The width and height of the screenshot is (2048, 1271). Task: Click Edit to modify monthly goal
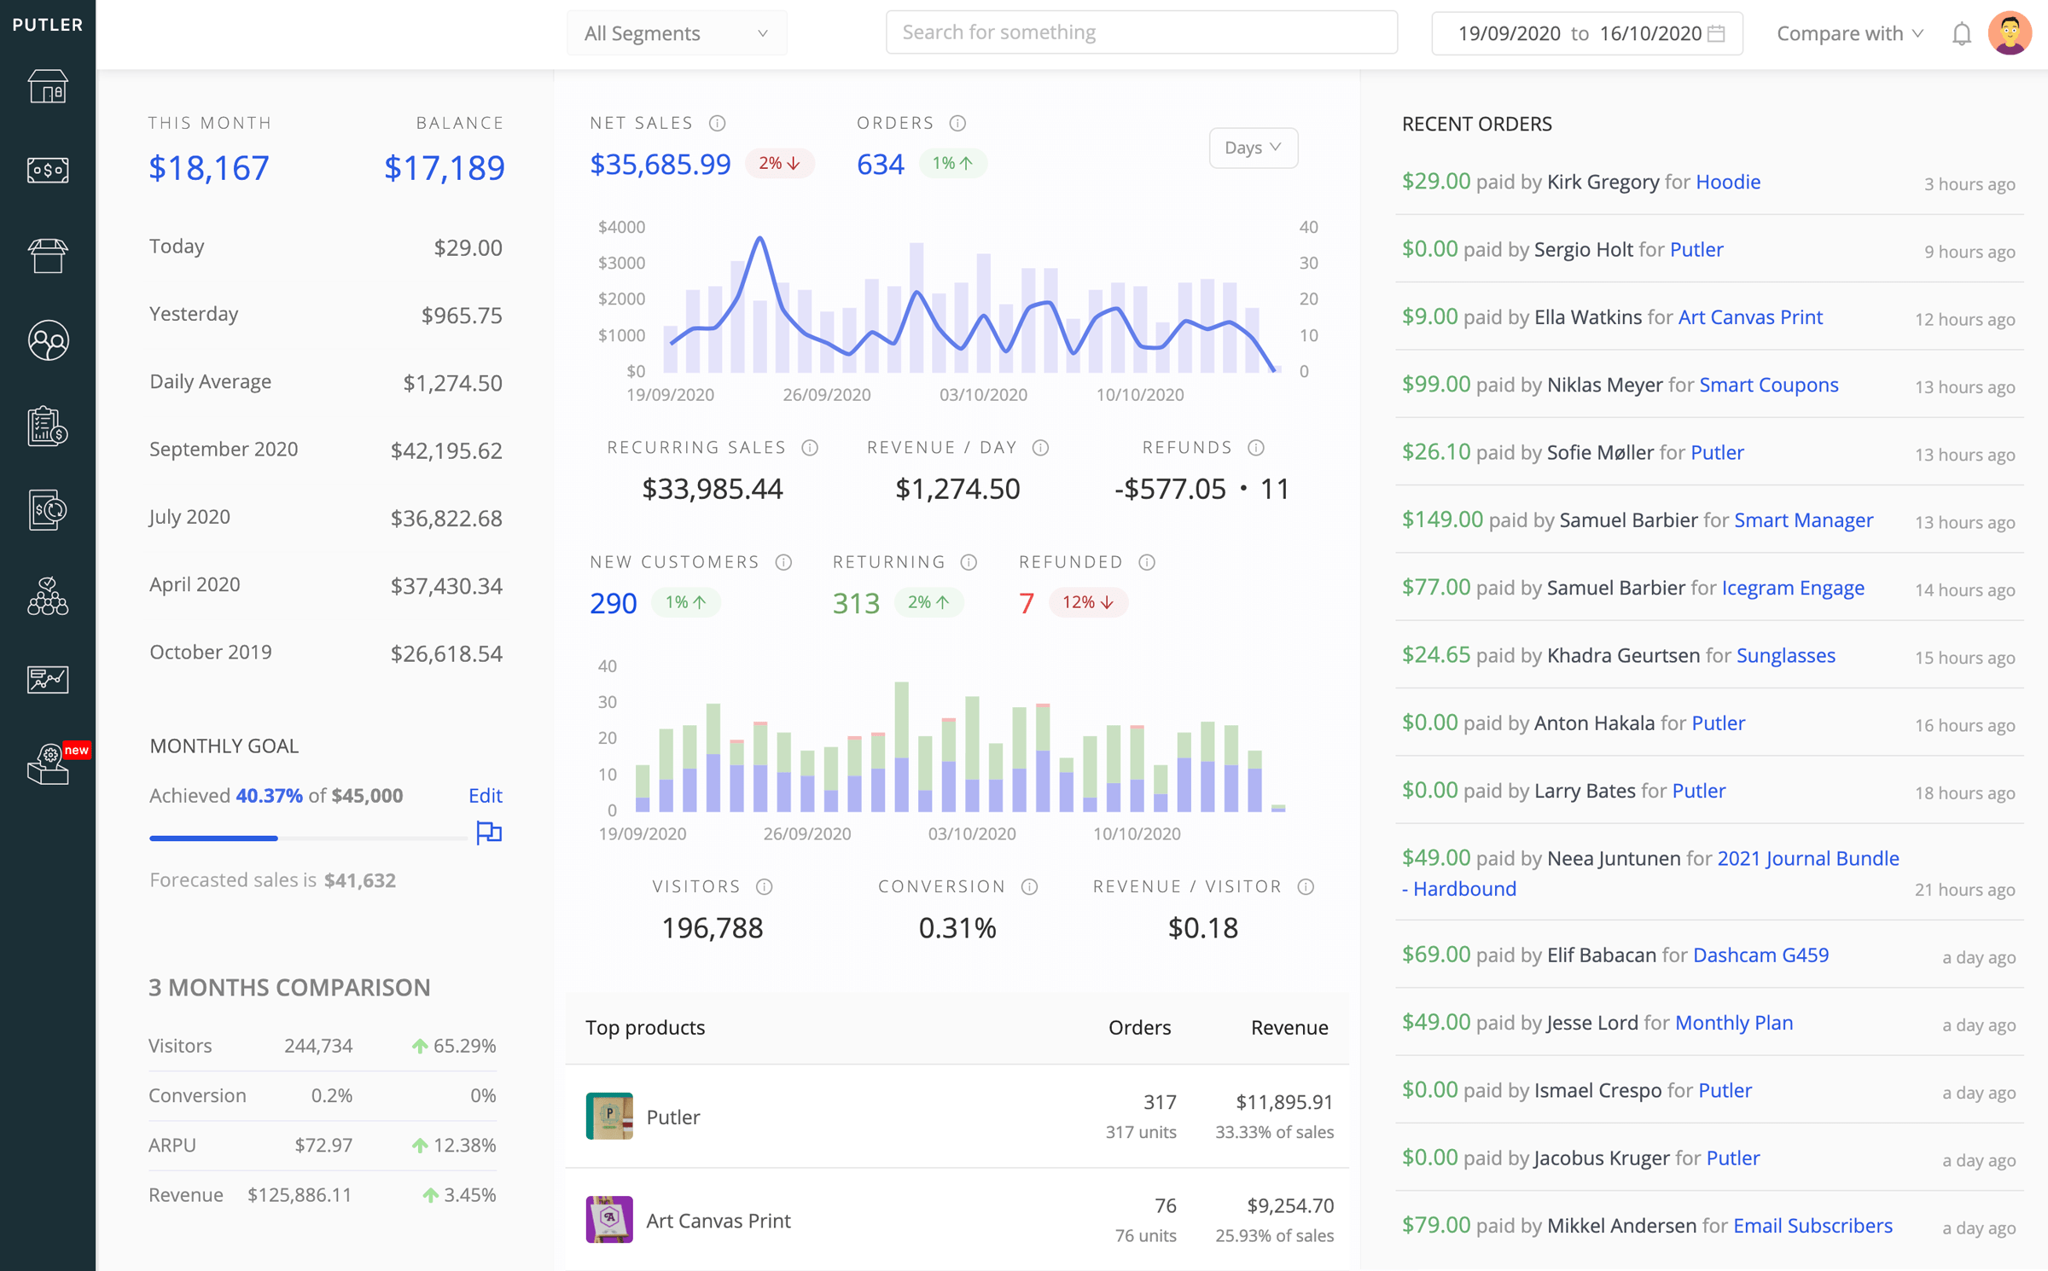[x=484, y=795]
